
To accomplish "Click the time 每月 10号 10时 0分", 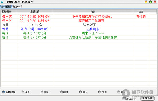I will [x=35, y=29].
